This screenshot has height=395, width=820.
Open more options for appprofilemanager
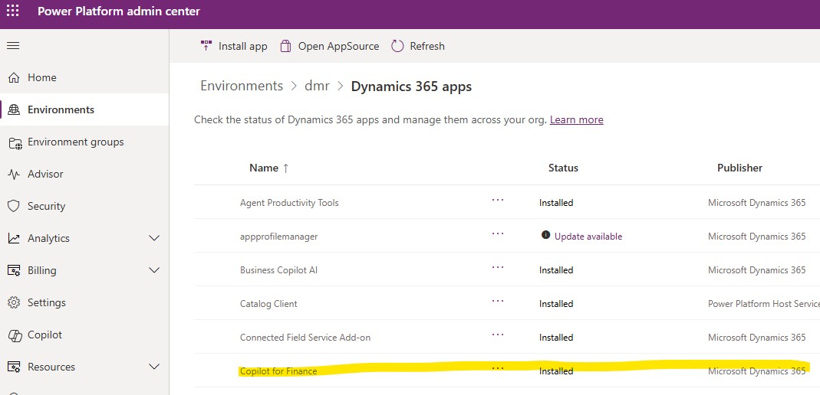[x=498, y=233]
